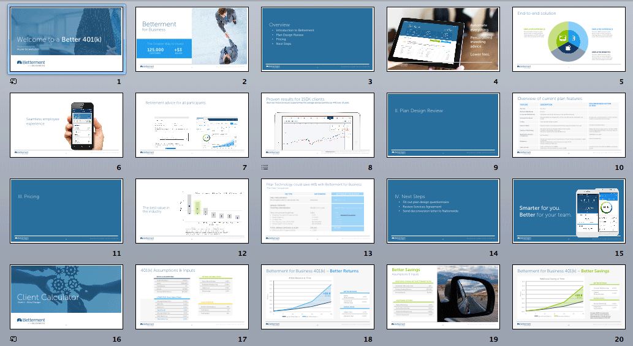Select the tablet 'Automate everything' slide 4

click(443, 39)
